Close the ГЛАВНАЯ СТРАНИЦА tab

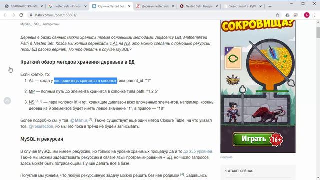[42, 6]
